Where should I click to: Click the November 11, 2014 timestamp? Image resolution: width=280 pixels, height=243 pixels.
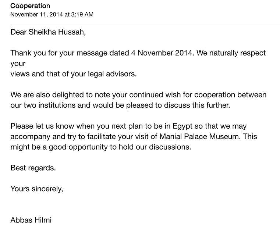[x=52, y=14]
